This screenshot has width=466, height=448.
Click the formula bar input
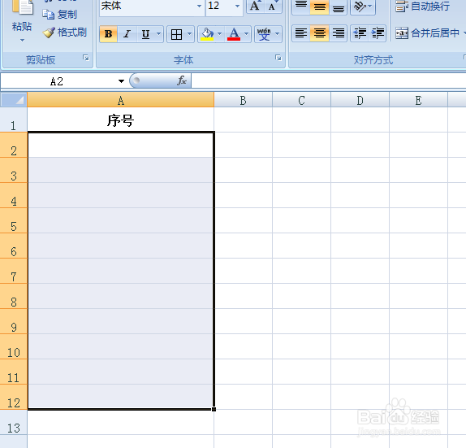click(x=329, y=81)
